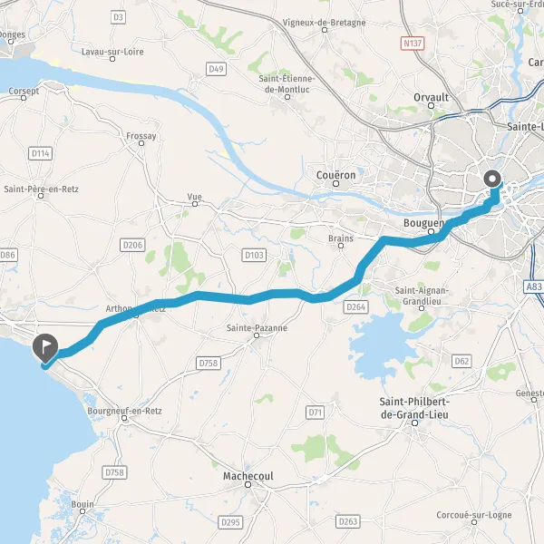Viewport: 544px width, 544px height.
Task: Select the Orvault town label
Action: click(x=431, y=98)
